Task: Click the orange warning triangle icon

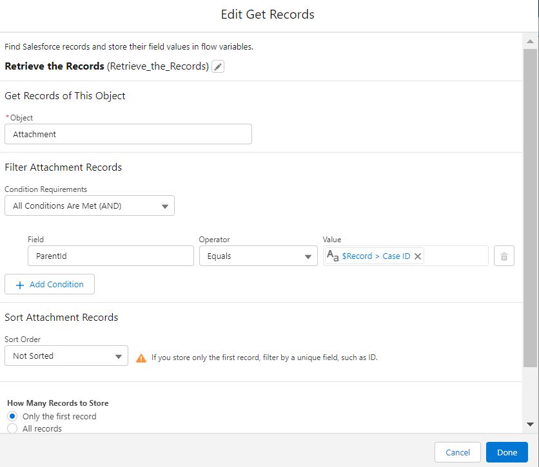Action: (x=141, y=357)
